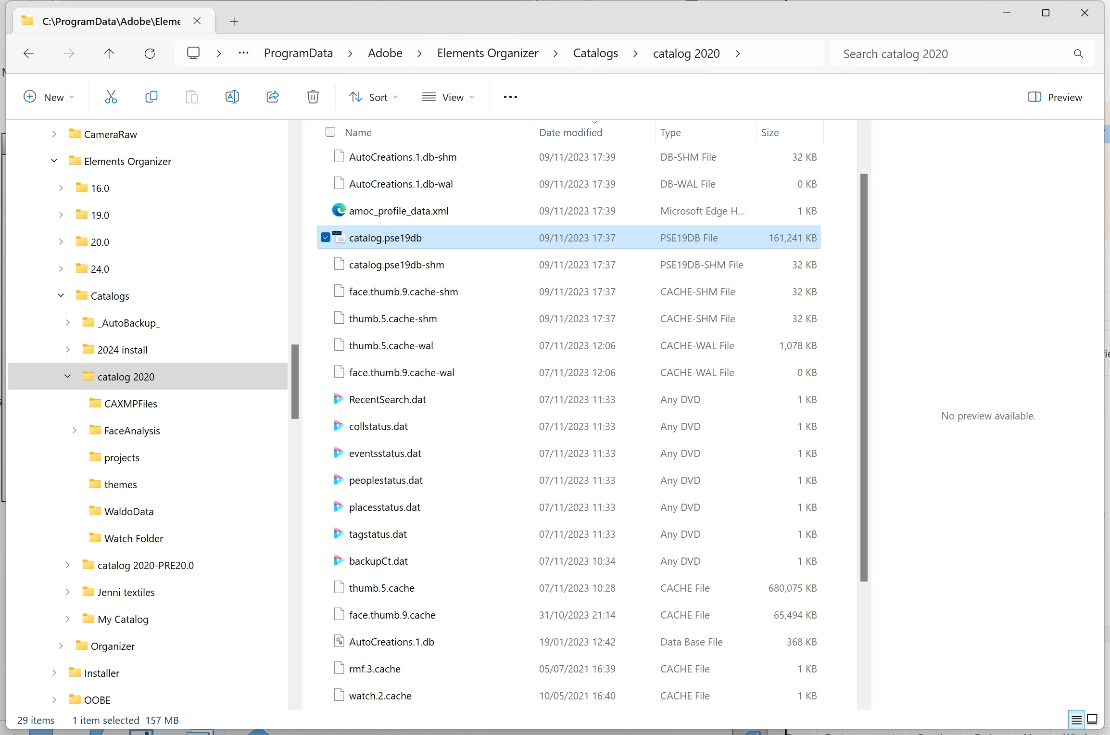The height and width of the screenshot is (735, 1110).
Task: Click the Copy icon in toolbar
Action: [x=151, y=97]
